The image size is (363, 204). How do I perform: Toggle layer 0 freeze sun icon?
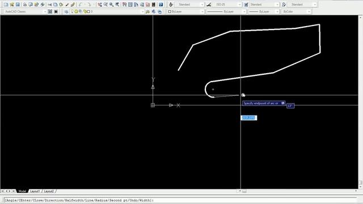click(x=76, y=11)
